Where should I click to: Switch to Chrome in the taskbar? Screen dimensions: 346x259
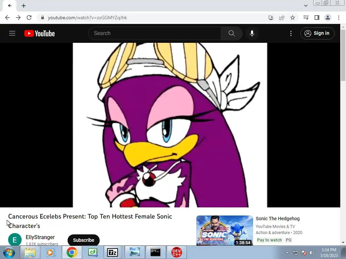click(72, 252)
